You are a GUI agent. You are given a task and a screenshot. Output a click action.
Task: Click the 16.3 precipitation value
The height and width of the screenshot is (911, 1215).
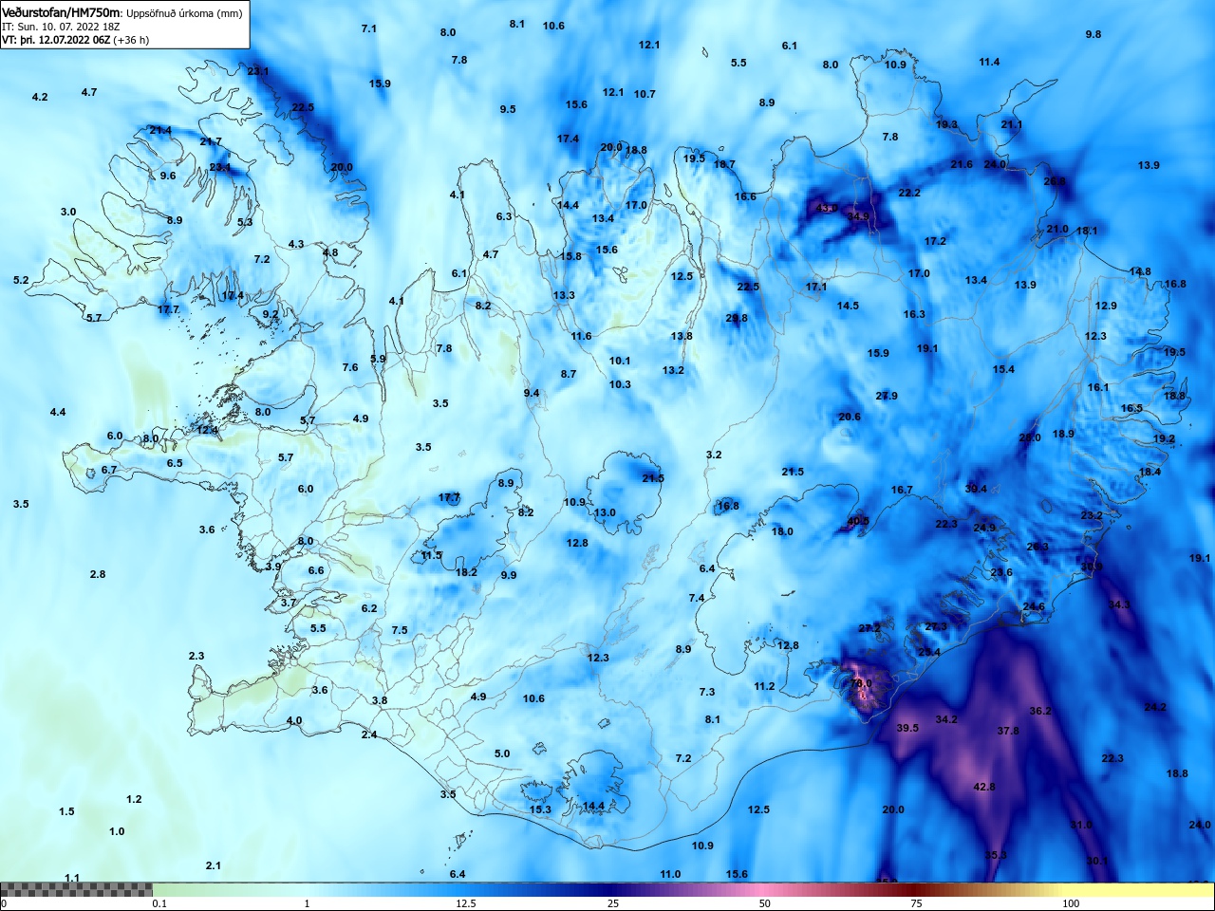(x=914, y=314)
